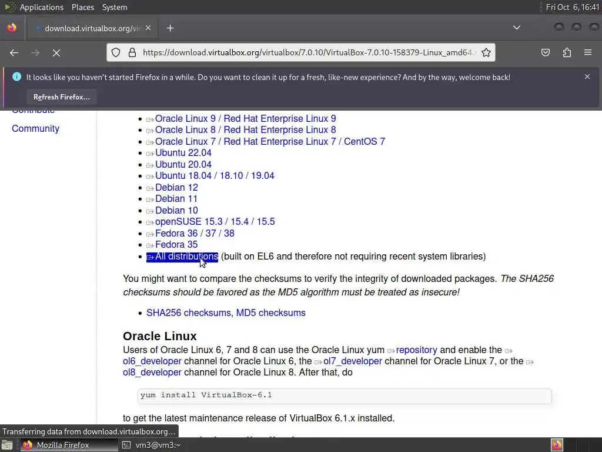Download the Debian 12 package
This screenshot has height=452, width=602.
(x=176, y=187)
